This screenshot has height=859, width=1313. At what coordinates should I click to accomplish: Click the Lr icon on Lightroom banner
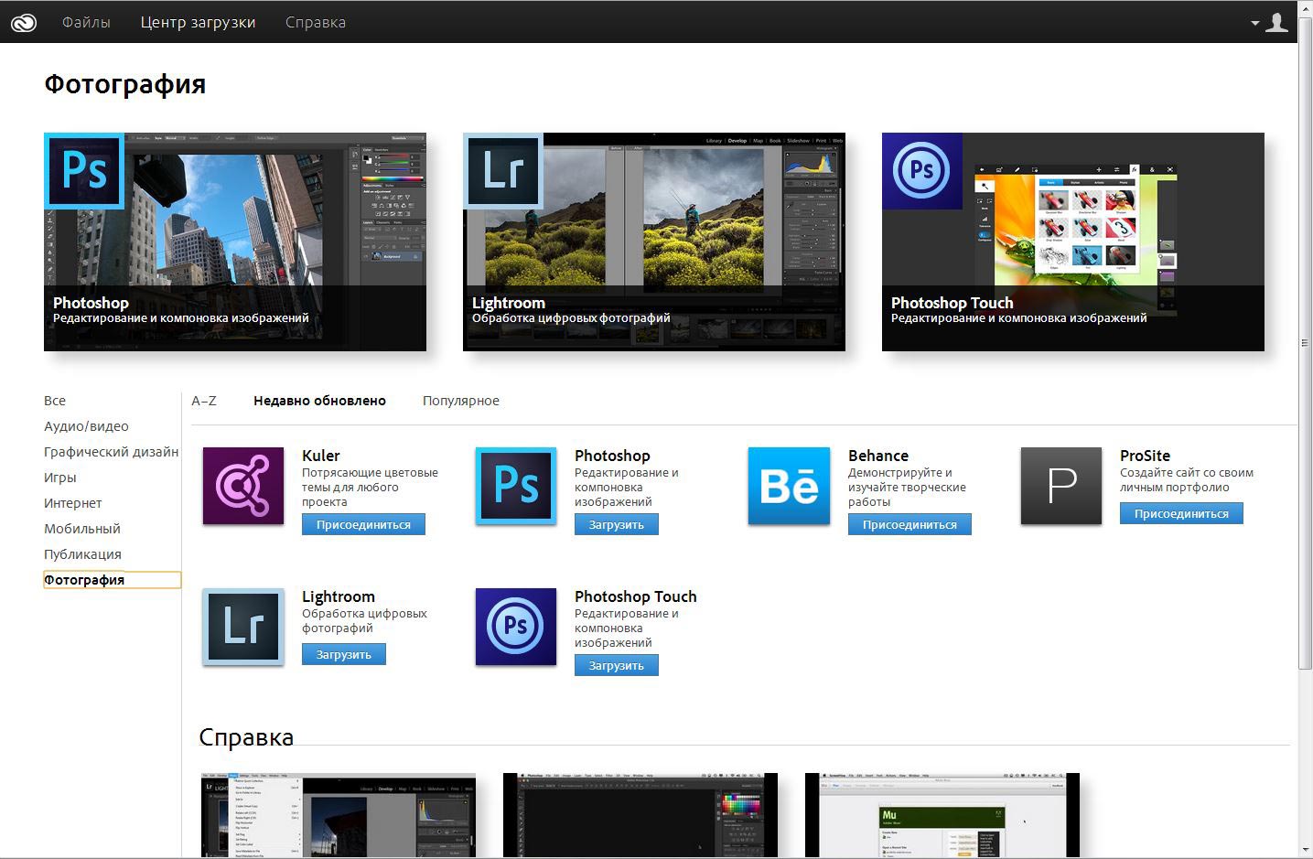click(503, 171)
